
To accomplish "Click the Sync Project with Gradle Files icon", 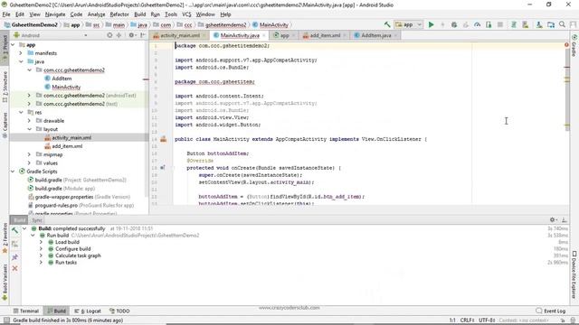I will click(x=514, y=24).
